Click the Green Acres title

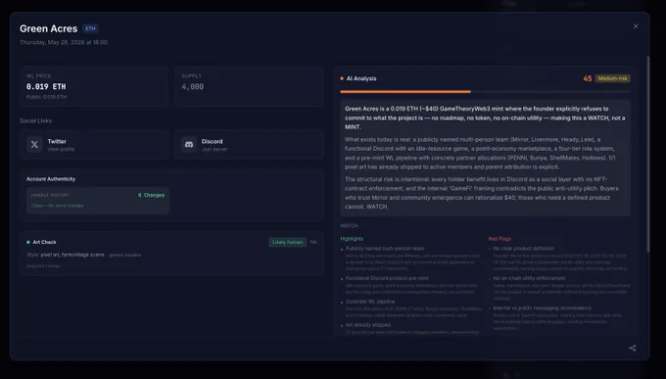point(48,28)
